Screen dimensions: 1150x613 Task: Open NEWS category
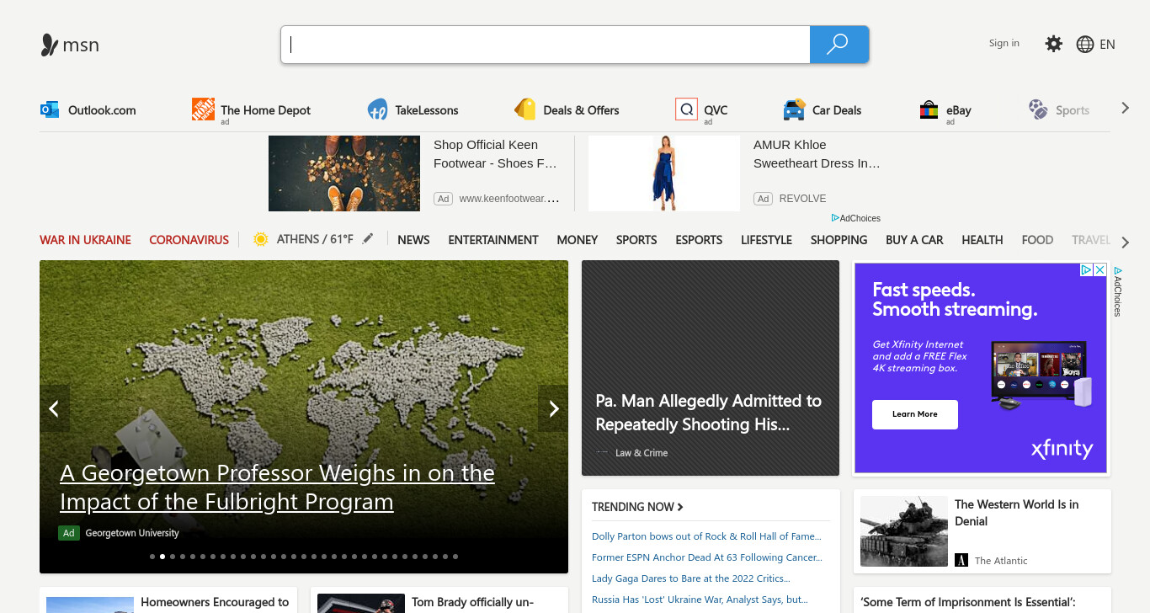(413, 240)
